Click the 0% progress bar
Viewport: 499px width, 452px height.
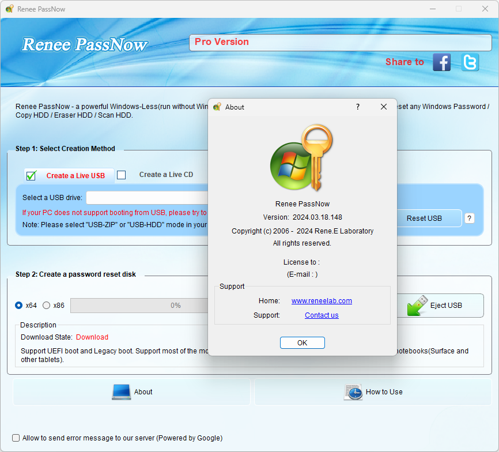click(x=139, y=306)
